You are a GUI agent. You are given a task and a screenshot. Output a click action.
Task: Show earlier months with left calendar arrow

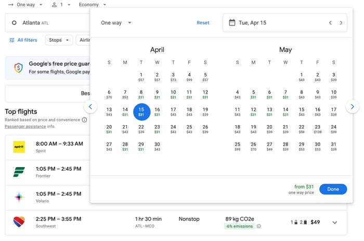pyautogui.click(x=90, y=107)
